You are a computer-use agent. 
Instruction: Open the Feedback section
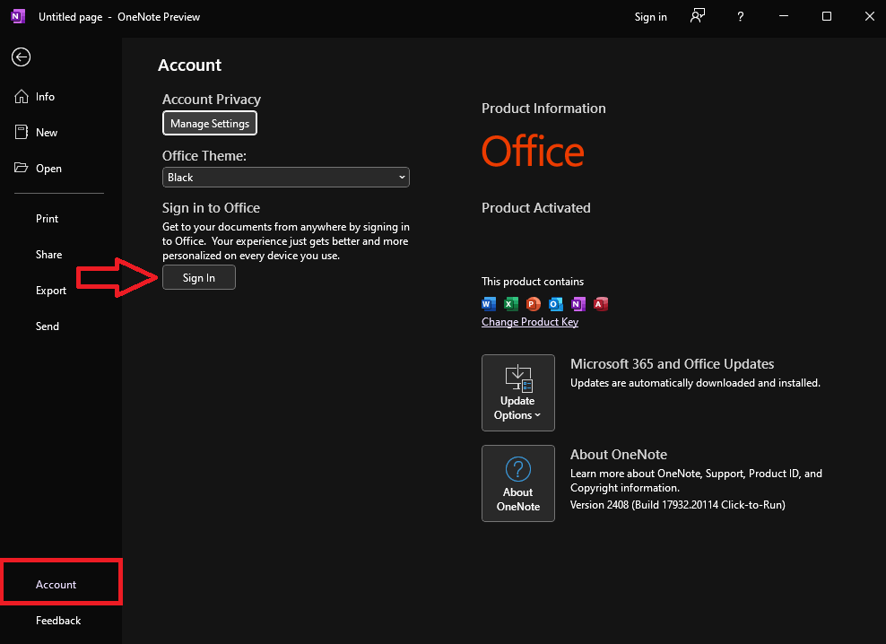coord(61,621)
